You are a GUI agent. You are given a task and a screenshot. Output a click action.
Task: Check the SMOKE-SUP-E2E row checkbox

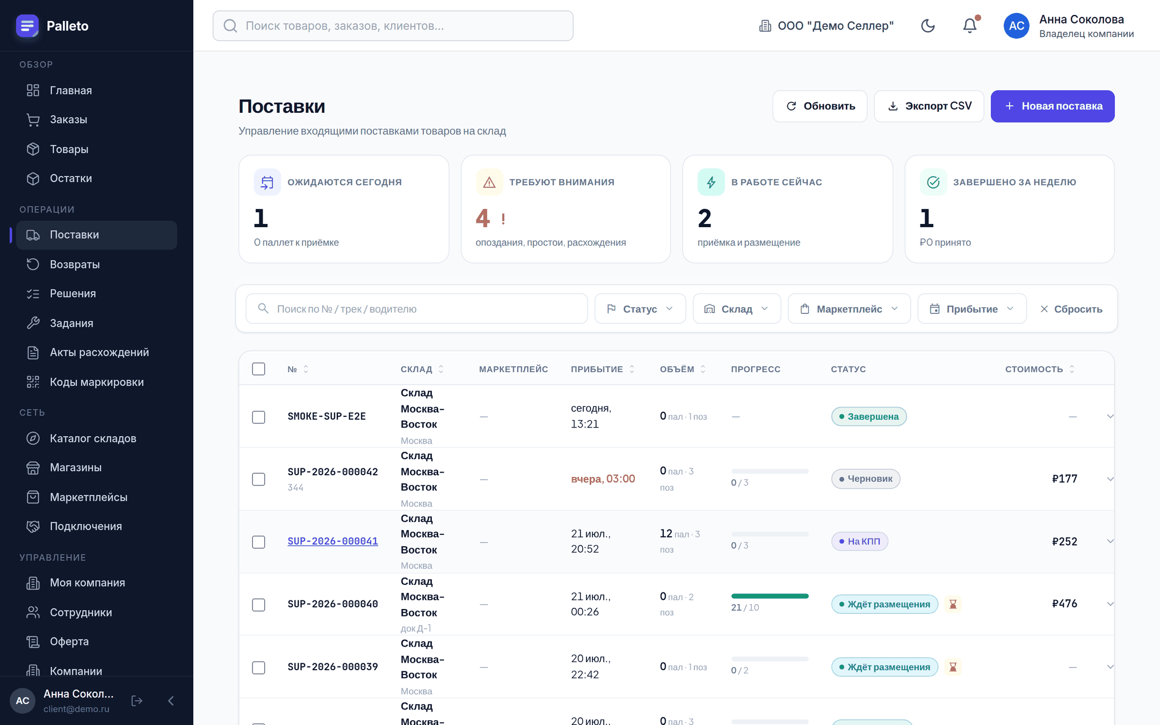(258, 417)
